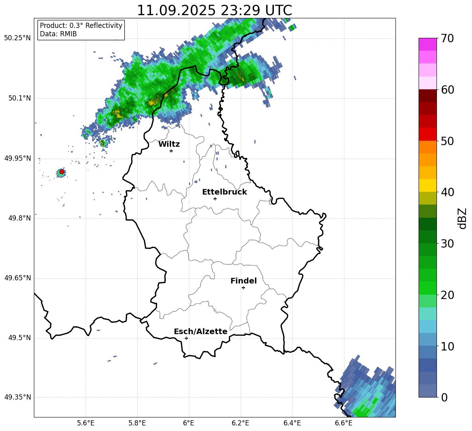The image size is (472, 431).
Task: Click the 6.4°E longitude label
Action: 292,423
